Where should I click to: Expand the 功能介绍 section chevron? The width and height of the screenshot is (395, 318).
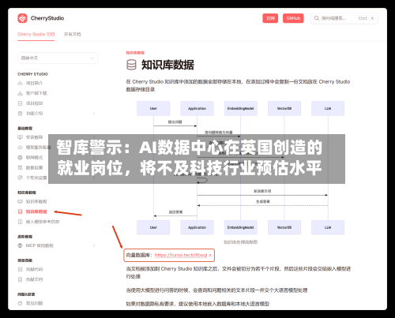point(94,114)
